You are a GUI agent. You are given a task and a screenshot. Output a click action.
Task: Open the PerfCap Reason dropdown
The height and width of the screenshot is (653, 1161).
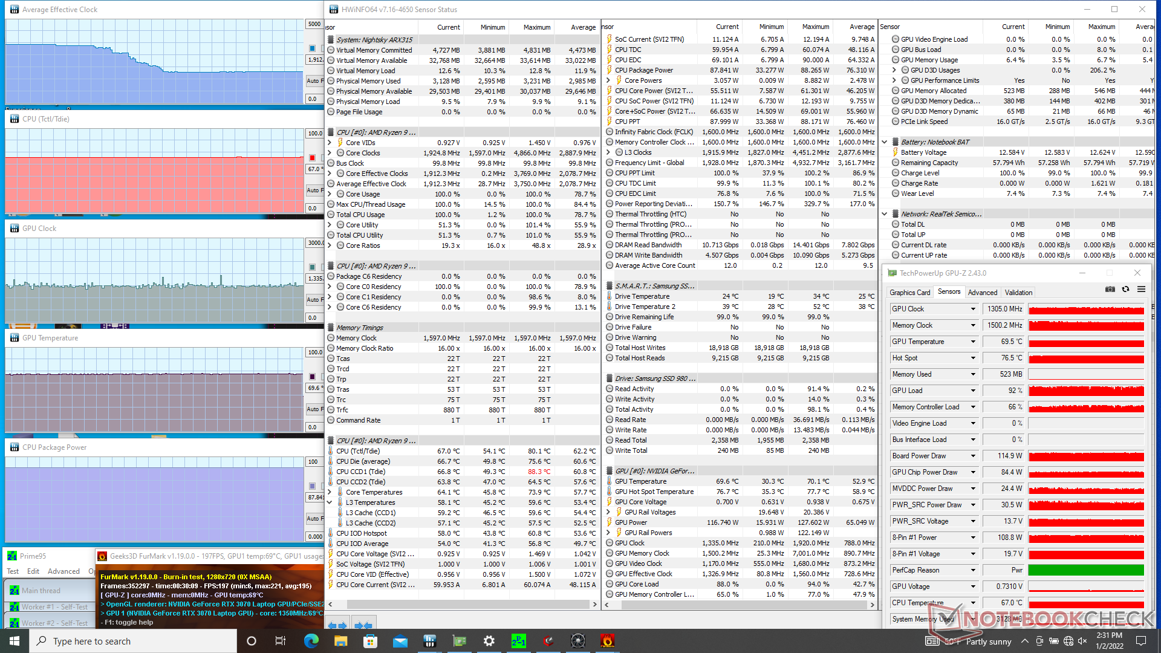click(973, 570)
